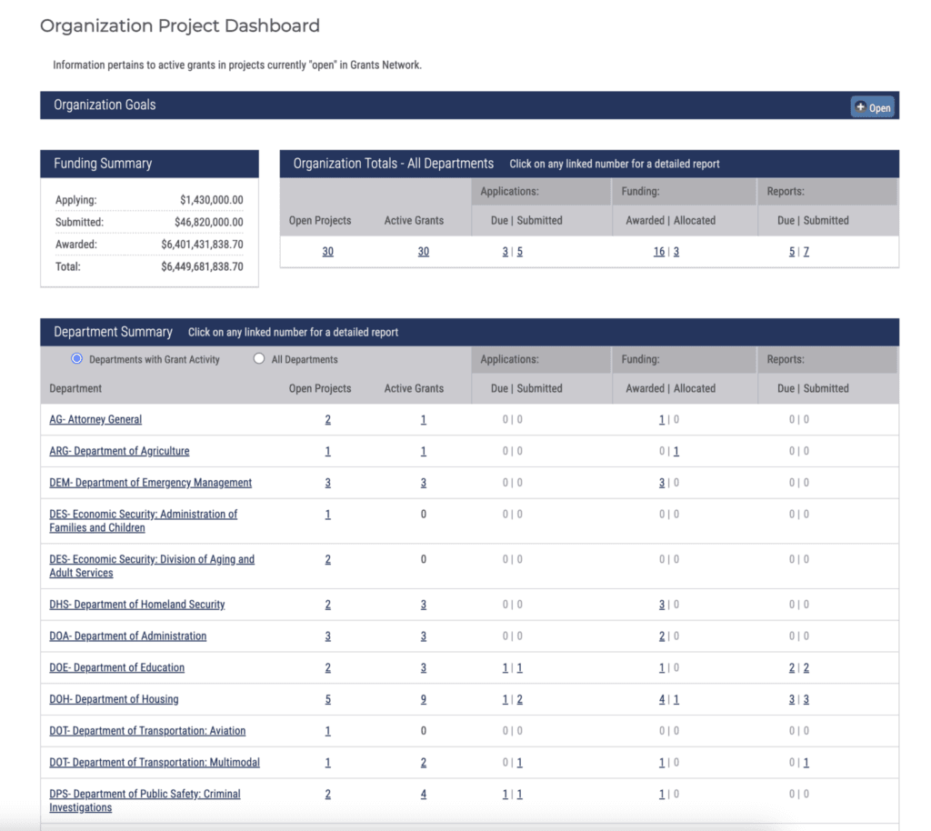Open Department of Housing Active Grants count 9

pyautogui.click(x=424, y=700)
